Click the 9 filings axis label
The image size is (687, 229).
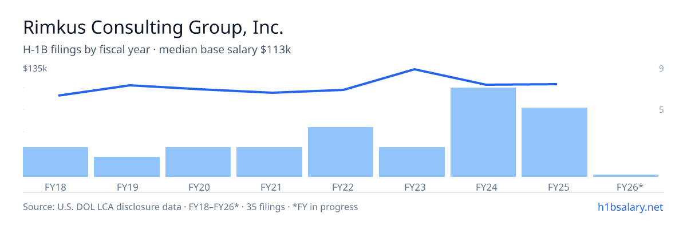[x=661, y=69]
